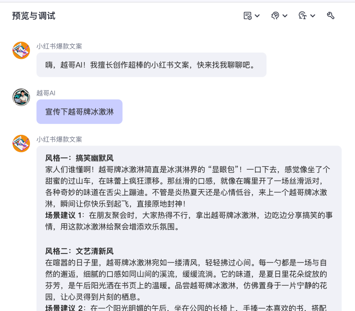This screenshot has height=311, width=355.
Task: Select the 宣传下越哥牌冰激淋 user message bubble
Action: point(80,112)
